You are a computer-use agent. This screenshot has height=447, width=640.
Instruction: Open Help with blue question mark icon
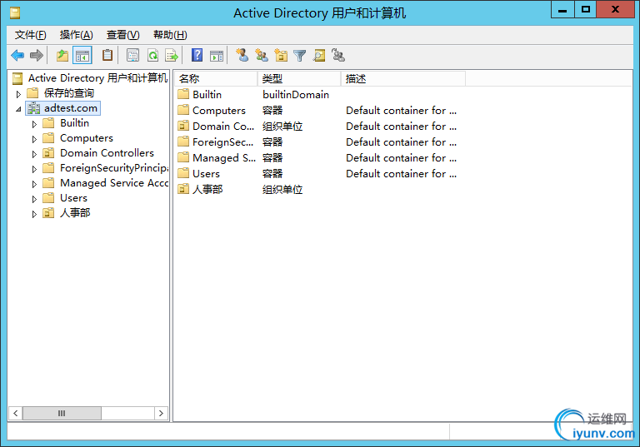[x=197, y=55]
